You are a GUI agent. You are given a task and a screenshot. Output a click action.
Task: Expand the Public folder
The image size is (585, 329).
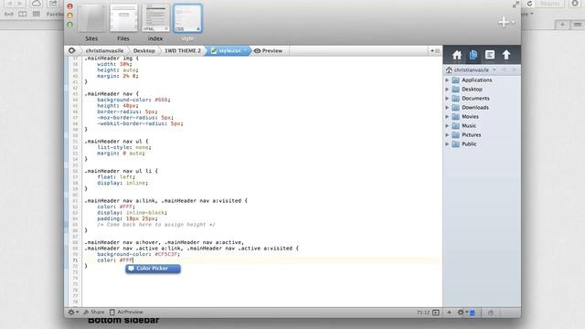click(x=447, y=144)
